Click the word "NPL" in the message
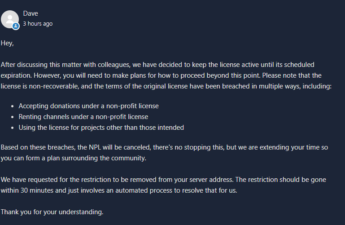This screenshot has height=225, width=345. point(96,147)
